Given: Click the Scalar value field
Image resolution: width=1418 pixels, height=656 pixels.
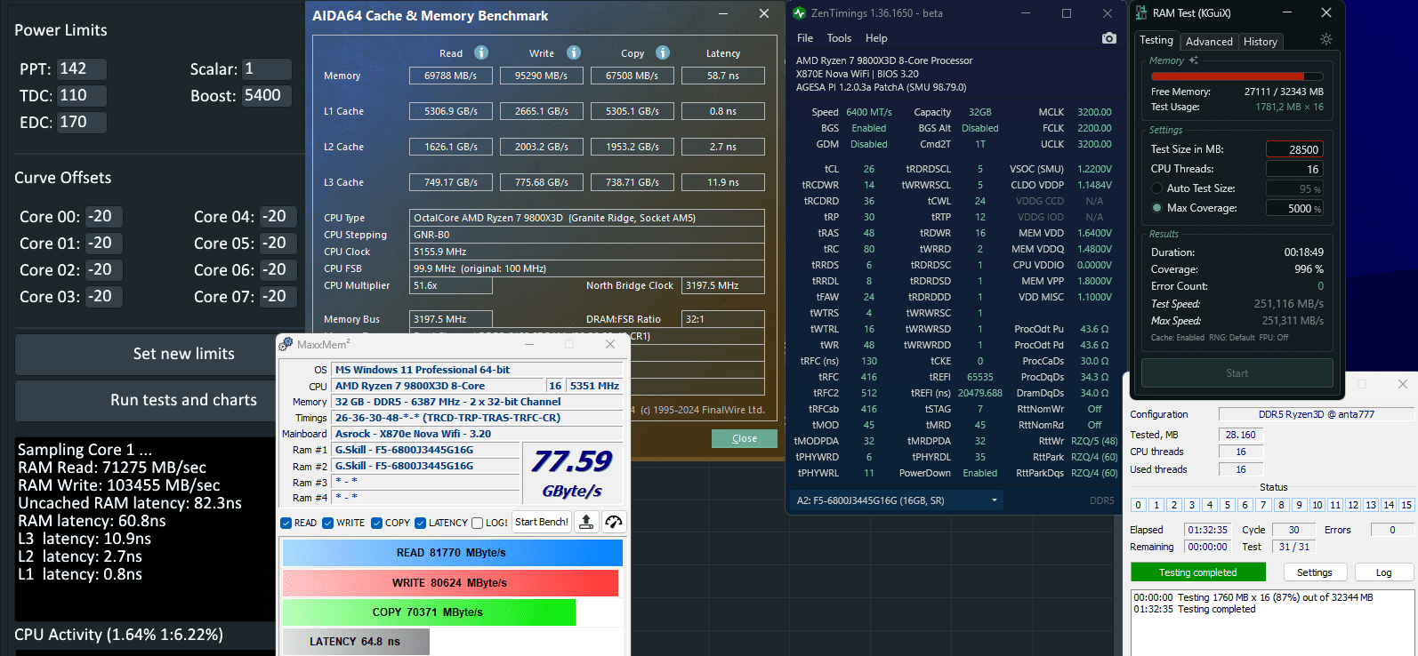Looking at the screenshot, I should (267, 69).
